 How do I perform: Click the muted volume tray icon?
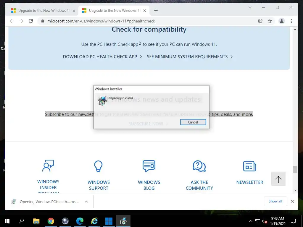[x=265, y=221]
